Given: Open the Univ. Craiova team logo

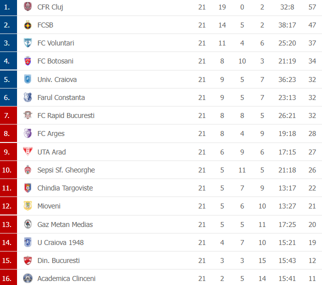Looking at the screenshot, I should [x=28, y=79].
